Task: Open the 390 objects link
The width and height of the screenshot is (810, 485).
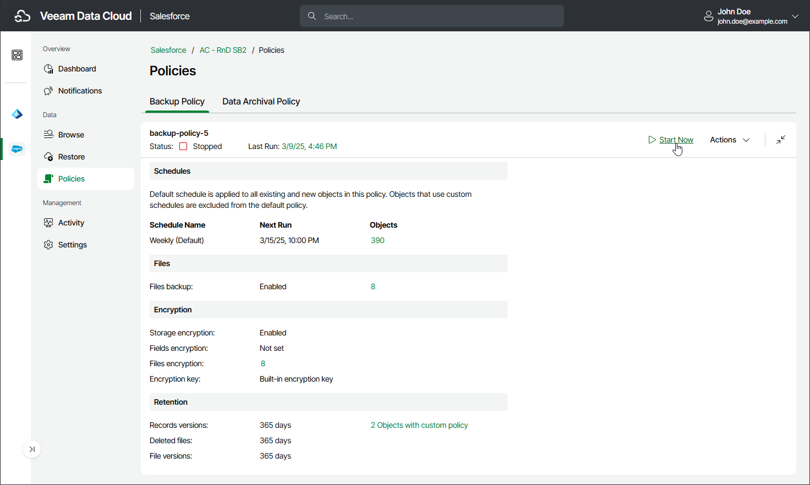Action: [377, 240]
